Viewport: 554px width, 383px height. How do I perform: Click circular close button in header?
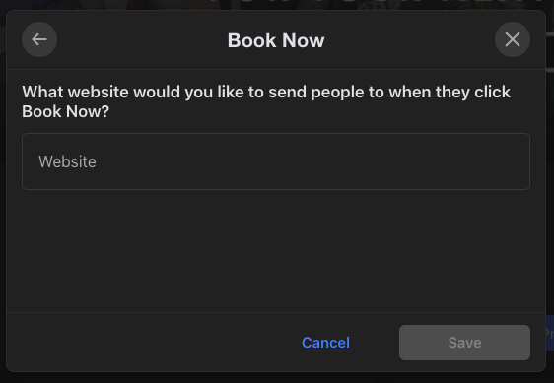pyautogui.click(x=513, y=39)
